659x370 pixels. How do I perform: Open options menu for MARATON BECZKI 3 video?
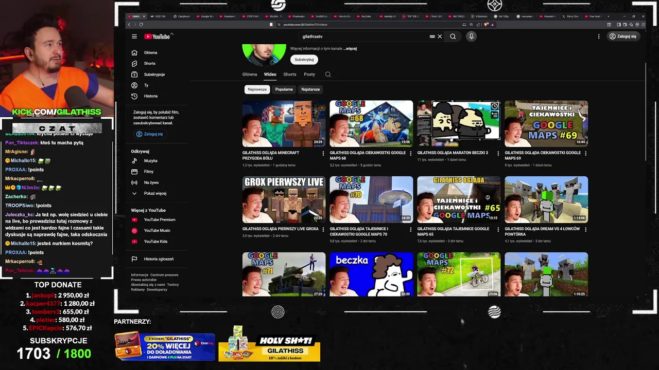[x=498, y=153]
